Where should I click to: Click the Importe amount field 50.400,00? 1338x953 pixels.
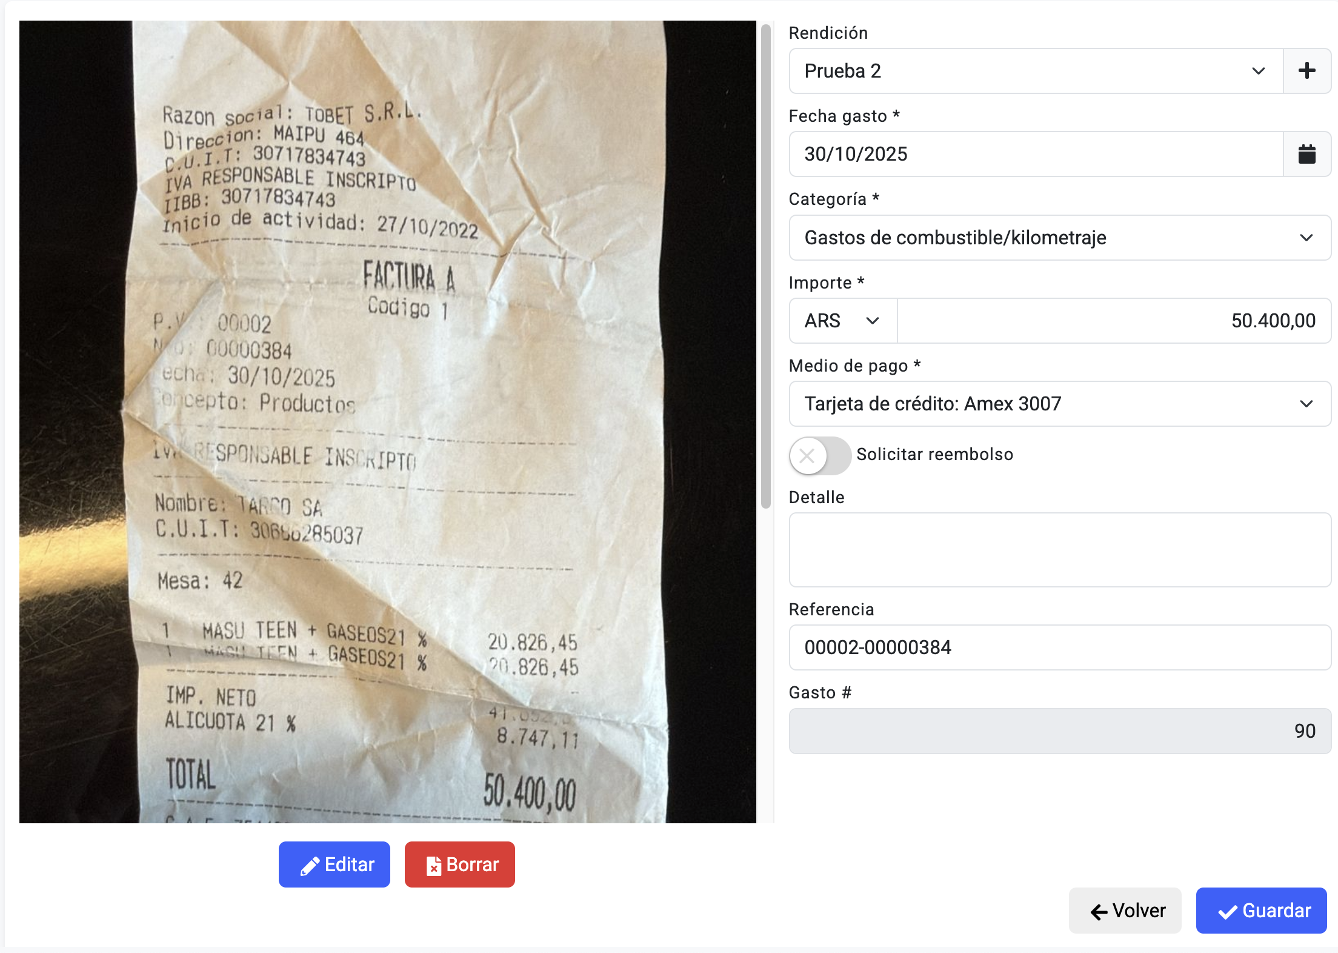pyautogui.click(x=1114, y=321)
